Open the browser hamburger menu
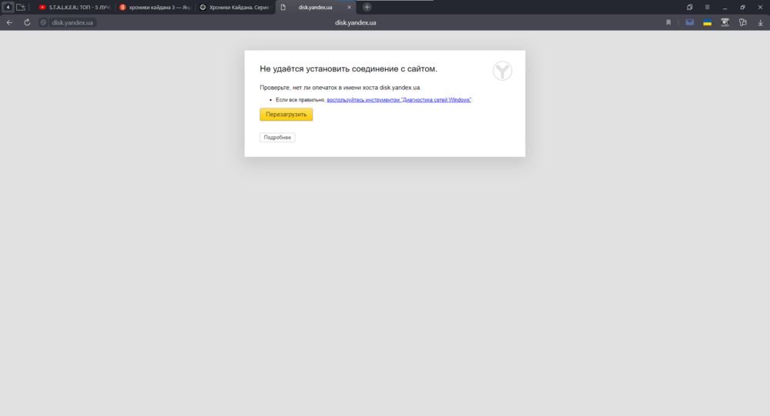The width and height of the screenshot is (770, 416). pos(707,8)
